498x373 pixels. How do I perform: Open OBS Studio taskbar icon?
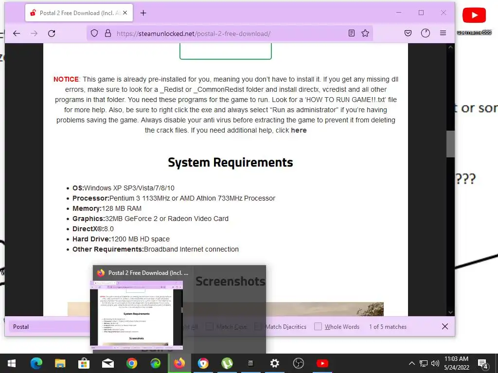coord(298,363)
